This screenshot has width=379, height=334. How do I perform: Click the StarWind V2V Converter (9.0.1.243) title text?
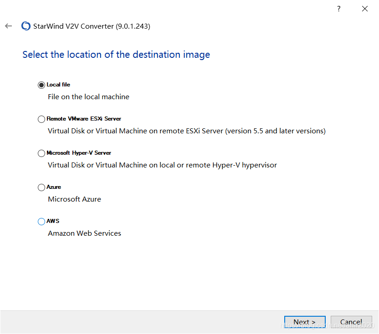coord(92,26)
